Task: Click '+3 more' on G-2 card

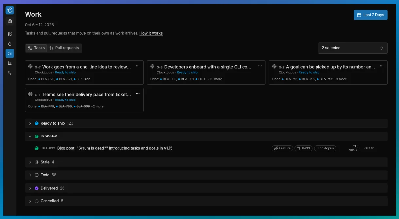Action: pos(340,79)
